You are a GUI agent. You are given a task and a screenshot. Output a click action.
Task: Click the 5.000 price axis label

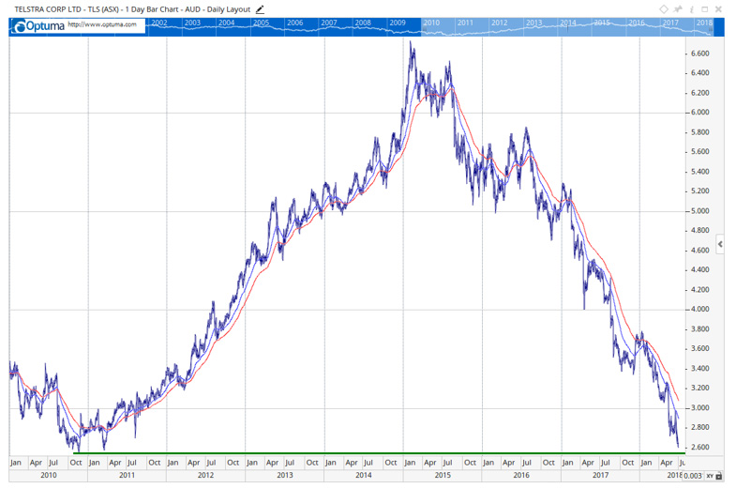pos(699,211)
